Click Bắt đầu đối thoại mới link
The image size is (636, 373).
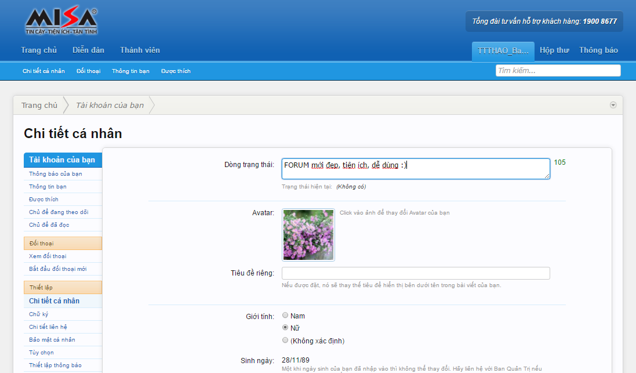pyautogui.click(x=58, y=269)
